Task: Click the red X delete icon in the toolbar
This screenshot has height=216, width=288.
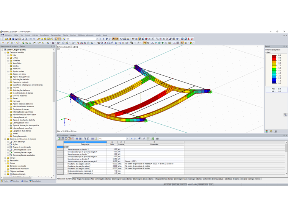Action: (167, 39)
